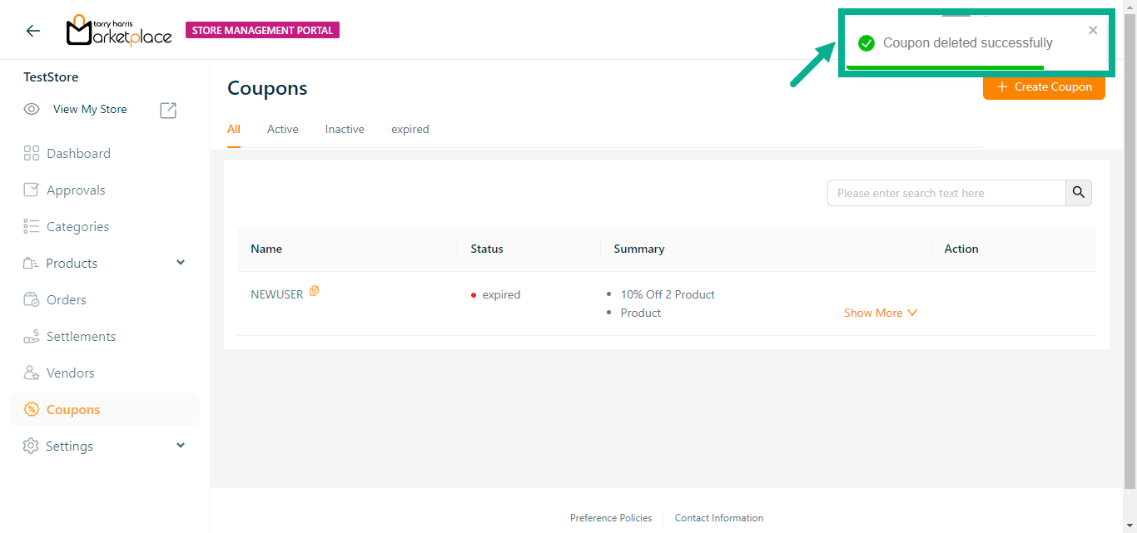Expand Show More for NEWUSER coupon
The height and width of the screenshot is (533, 1137).
[880, 313]
